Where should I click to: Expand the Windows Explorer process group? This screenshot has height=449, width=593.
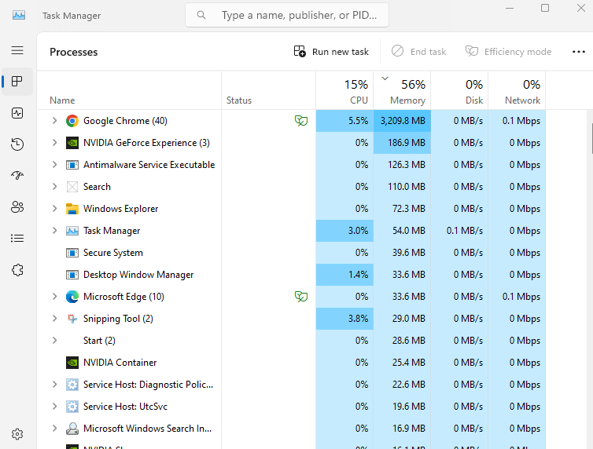(54, 208)
